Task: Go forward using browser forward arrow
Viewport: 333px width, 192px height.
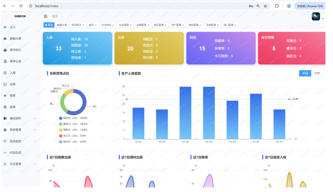Action: coord(13,6)
